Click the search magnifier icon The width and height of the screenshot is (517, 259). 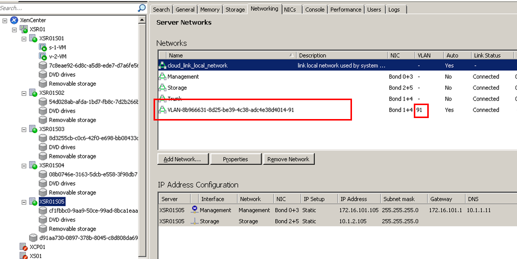pyautogui.click(x=142, y=8)
